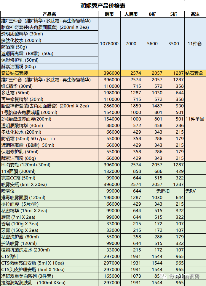Select the 人民币 column header
Viewport: 206px width, 286px height.
coord(131,14)
